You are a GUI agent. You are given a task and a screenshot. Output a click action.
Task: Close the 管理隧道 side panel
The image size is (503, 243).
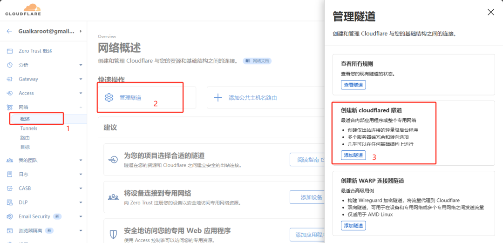(x=490, y=12)
